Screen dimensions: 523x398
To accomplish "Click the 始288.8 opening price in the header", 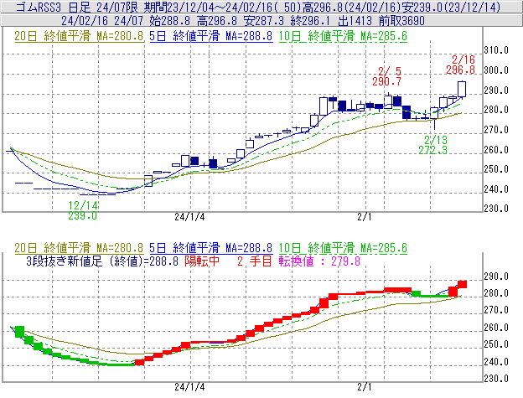I will click(170, 21).
